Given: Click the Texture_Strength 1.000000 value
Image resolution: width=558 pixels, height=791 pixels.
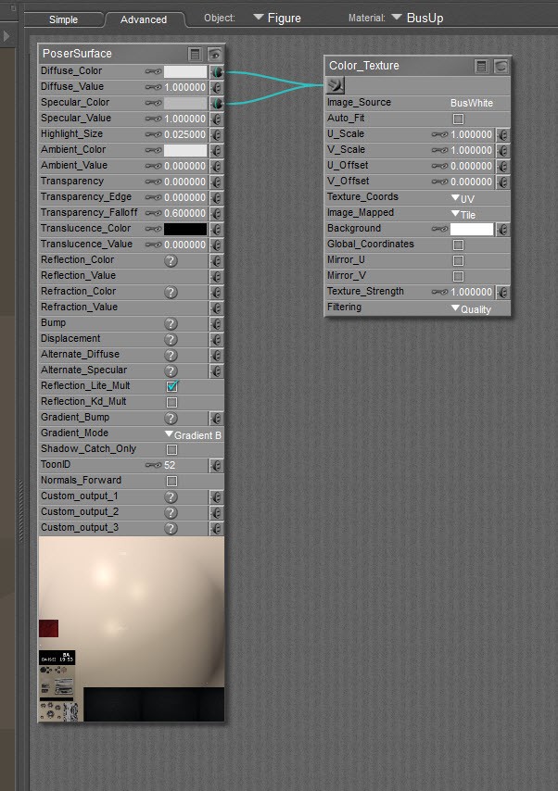Looking at the screenshot, I should click(x=471, y=292).
